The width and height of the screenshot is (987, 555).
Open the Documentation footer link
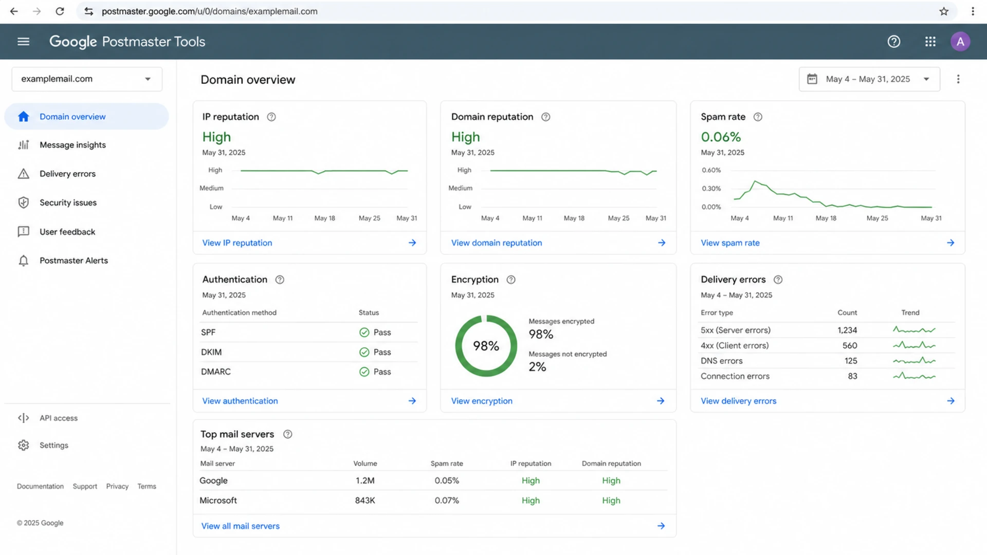40,486
